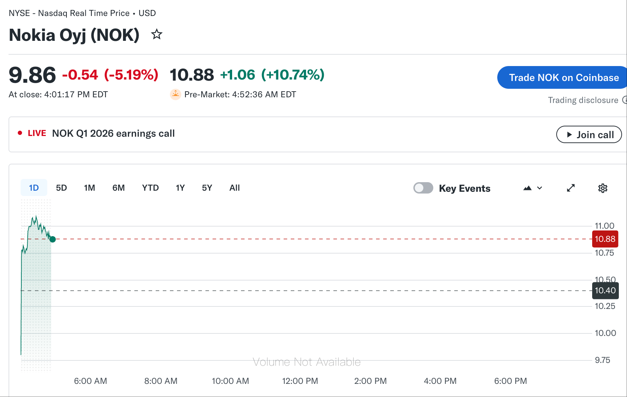627x397 pixels.
Task: Switch to the 5D time range
Action: click(x=61, y=188)
